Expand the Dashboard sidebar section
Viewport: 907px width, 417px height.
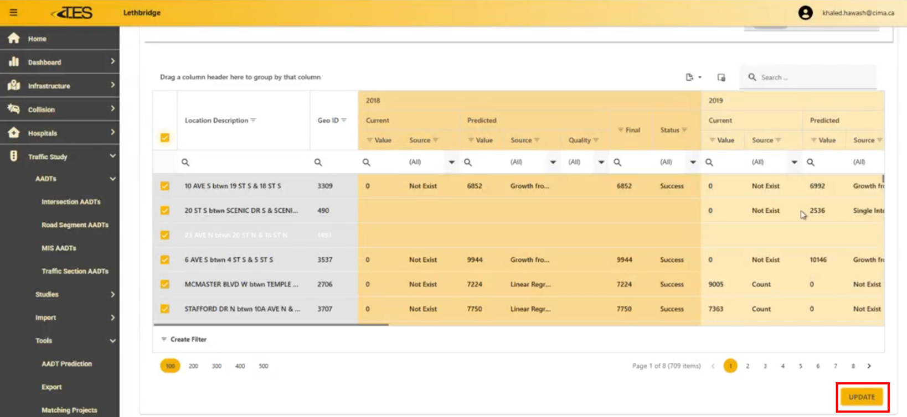(x=112, y=62)
